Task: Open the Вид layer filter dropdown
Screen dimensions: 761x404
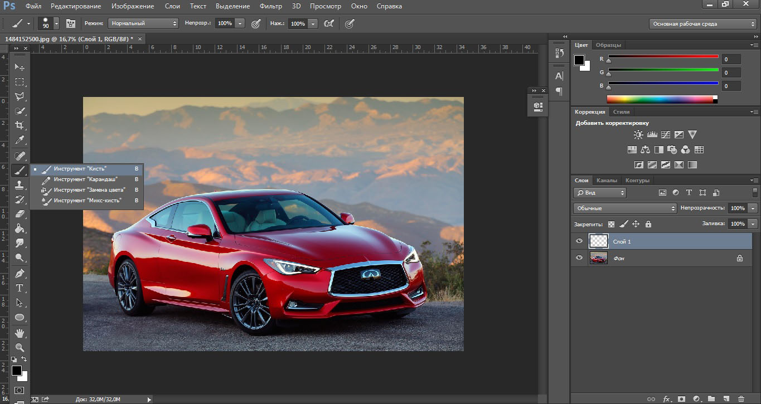Action: coord(599,193)
